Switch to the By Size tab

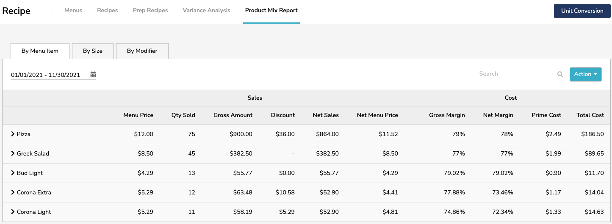[93, 51]
